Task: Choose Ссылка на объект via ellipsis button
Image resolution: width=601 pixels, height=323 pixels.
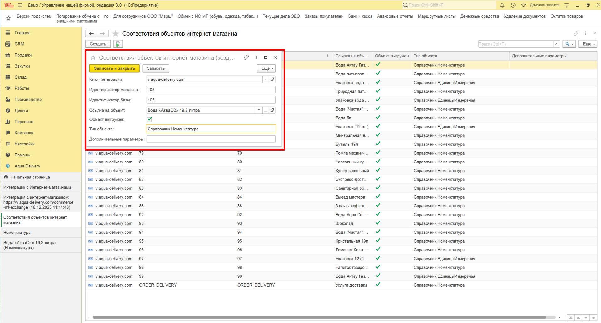Action: 266,110
